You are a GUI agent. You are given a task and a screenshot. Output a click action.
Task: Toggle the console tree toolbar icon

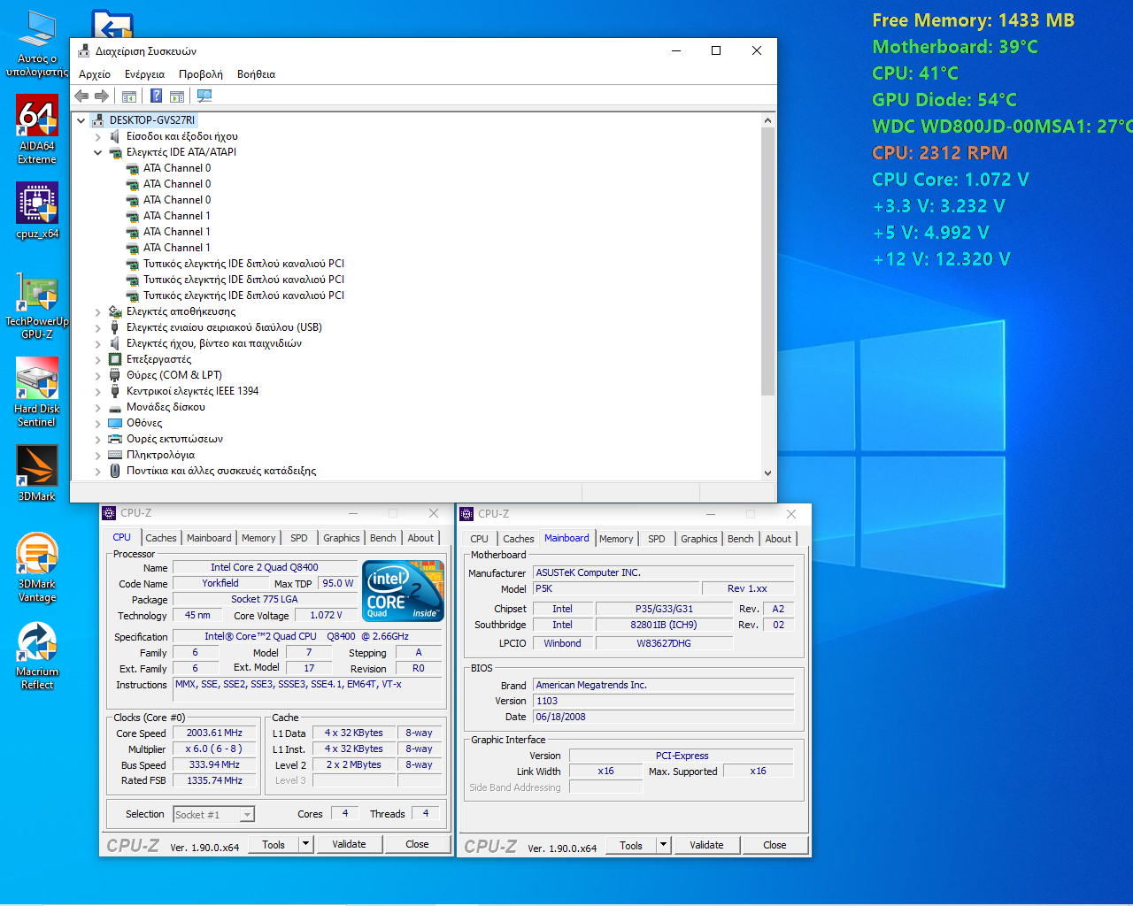(129, 96)
